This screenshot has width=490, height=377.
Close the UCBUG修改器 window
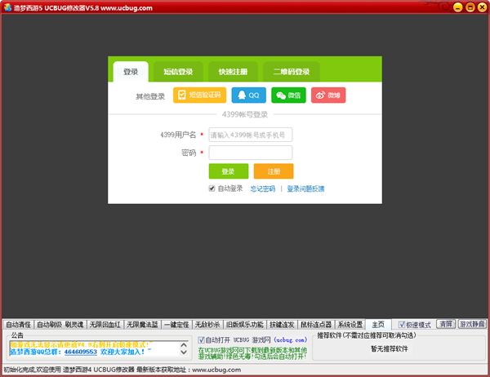coord(482,7)
